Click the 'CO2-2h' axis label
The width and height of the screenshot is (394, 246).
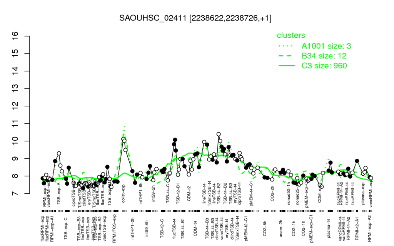272,194
